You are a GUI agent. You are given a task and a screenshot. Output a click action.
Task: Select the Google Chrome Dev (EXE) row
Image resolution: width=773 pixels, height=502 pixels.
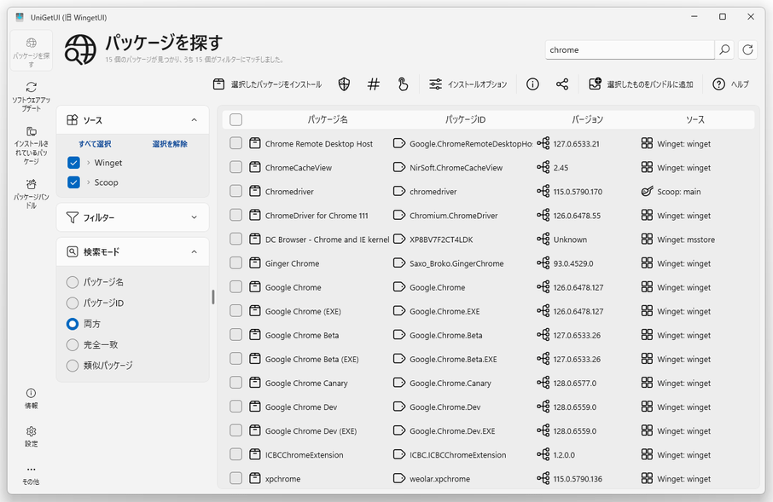[488, 430]
